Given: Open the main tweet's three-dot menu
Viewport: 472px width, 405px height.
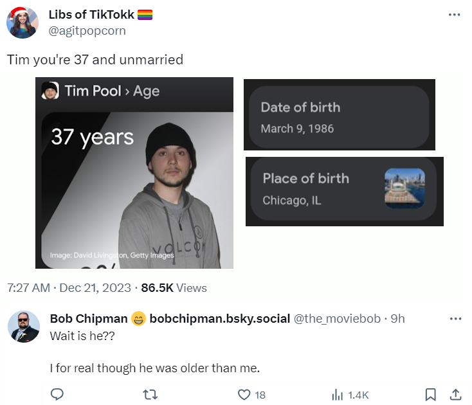Looking at the screenshot, I should click(x=454, y=15).
